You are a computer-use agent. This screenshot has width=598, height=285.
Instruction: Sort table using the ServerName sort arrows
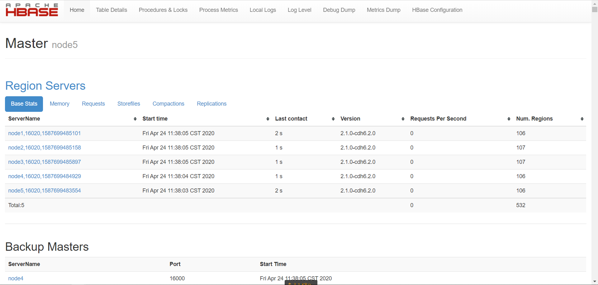click(x=135, y=119)
